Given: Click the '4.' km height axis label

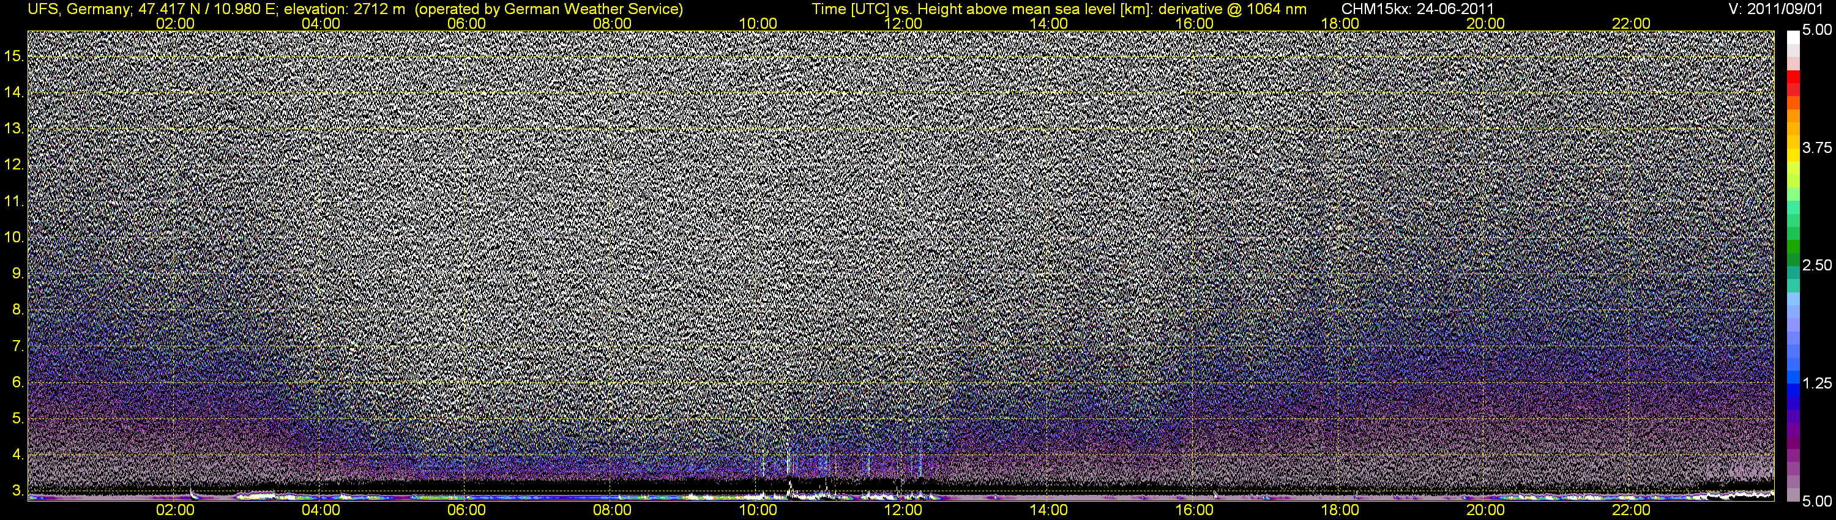Looking at the screenshot, I should (18, 455).
